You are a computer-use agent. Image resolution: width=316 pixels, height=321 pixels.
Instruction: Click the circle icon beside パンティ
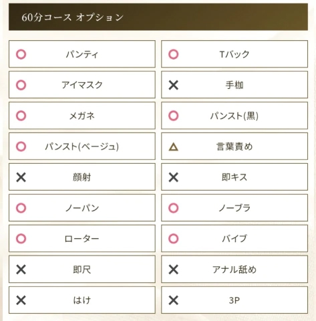pyautogui.click(x=21, y=54)
